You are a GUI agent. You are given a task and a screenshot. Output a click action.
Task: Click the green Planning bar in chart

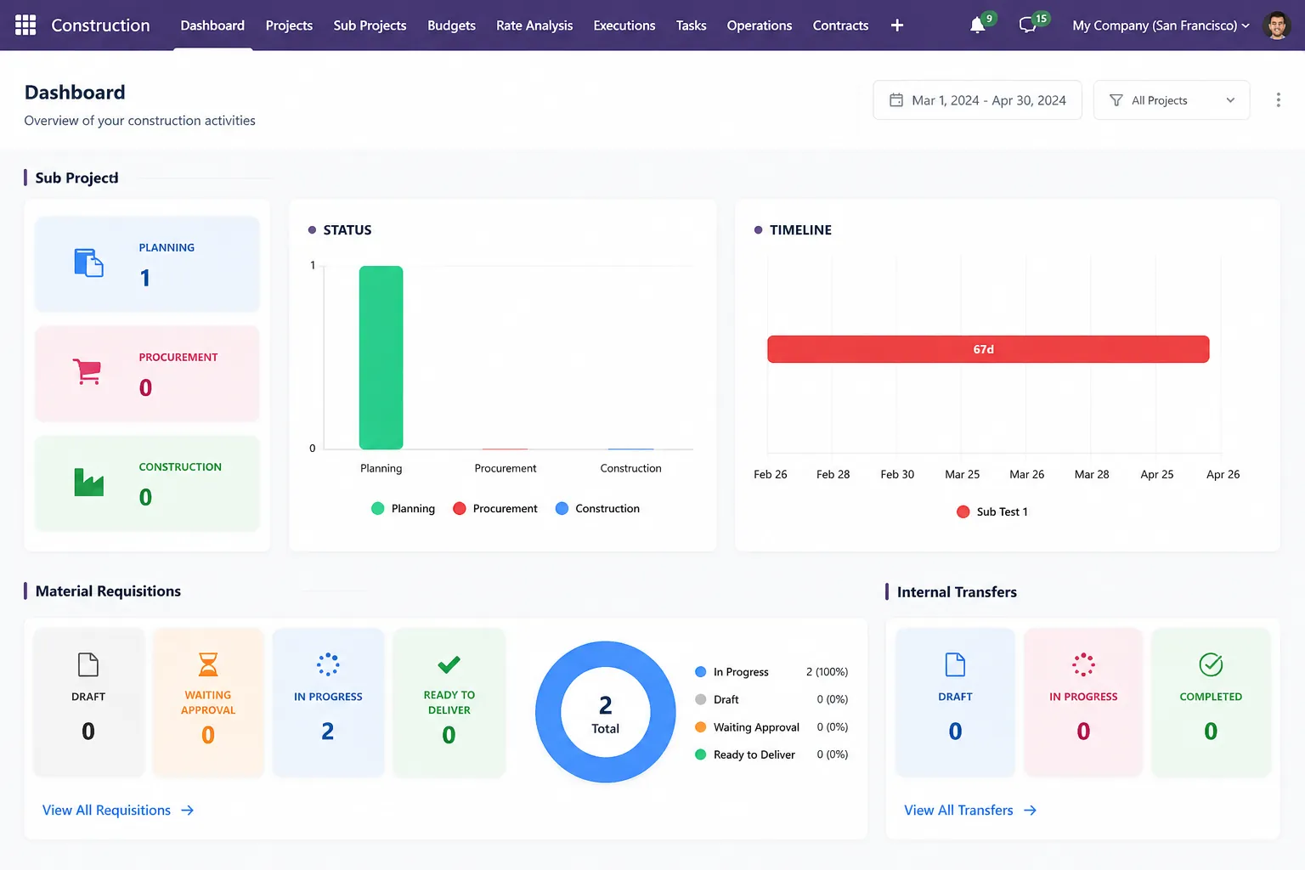(381, 358)
